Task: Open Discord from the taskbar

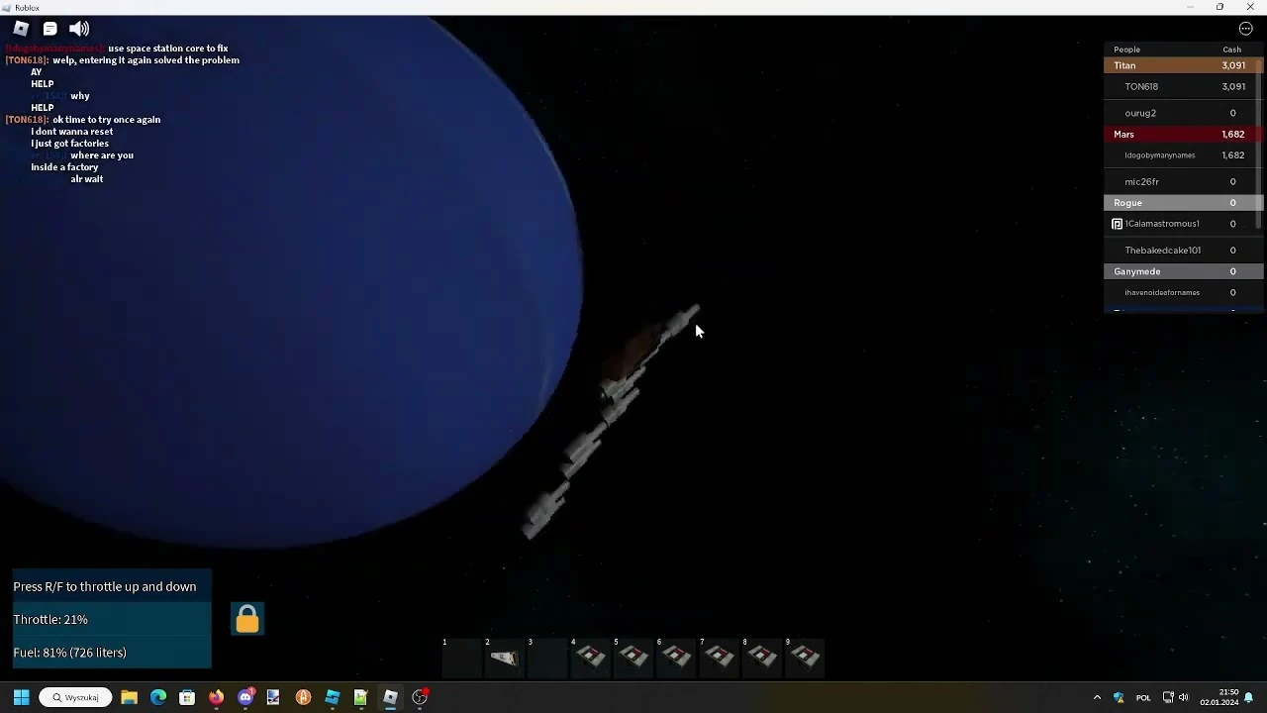Action: pos(245,697)
